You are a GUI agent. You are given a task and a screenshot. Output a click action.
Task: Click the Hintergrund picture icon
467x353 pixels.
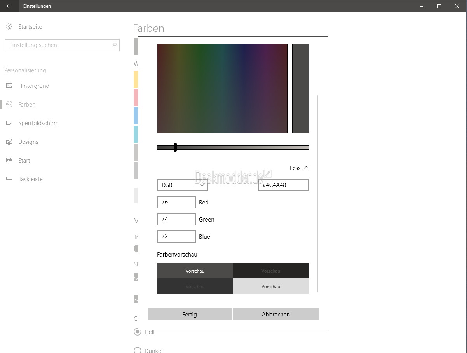pyautogui.click(x=10, y=86)
